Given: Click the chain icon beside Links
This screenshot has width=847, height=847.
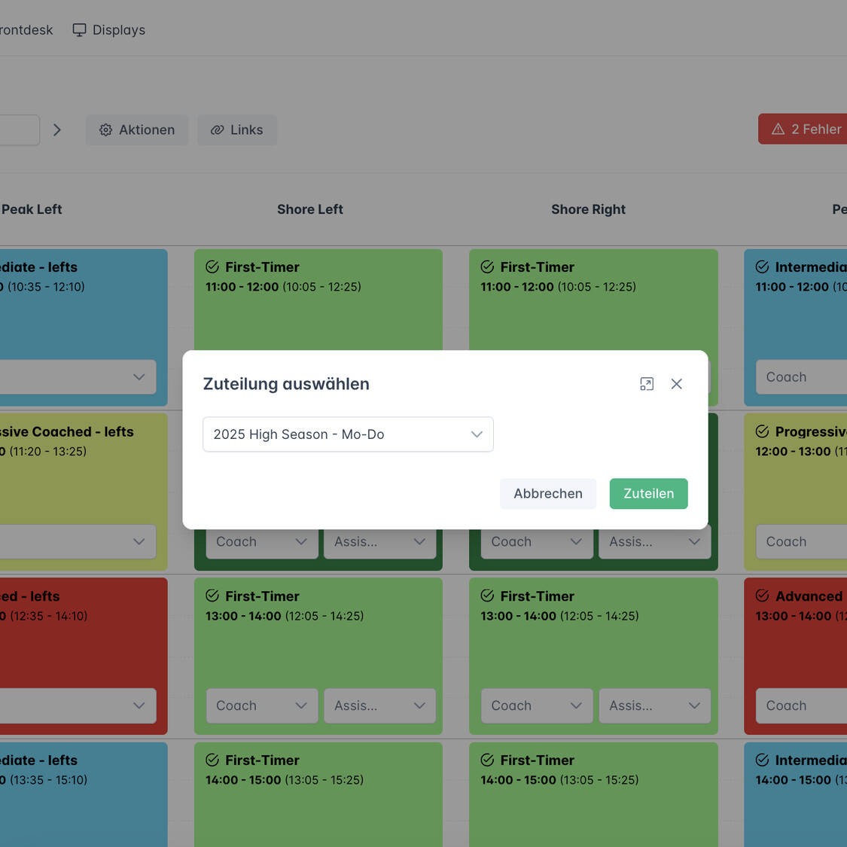Looking at the screenshot, I should (218, 130).
